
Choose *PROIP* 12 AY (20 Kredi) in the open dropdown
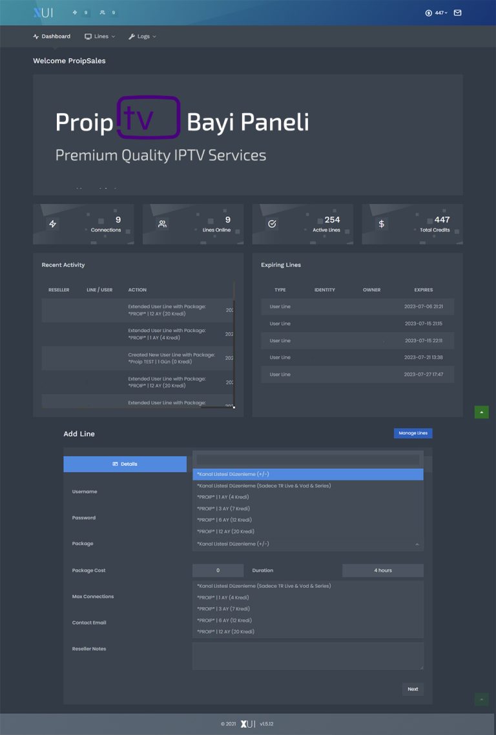308,532
